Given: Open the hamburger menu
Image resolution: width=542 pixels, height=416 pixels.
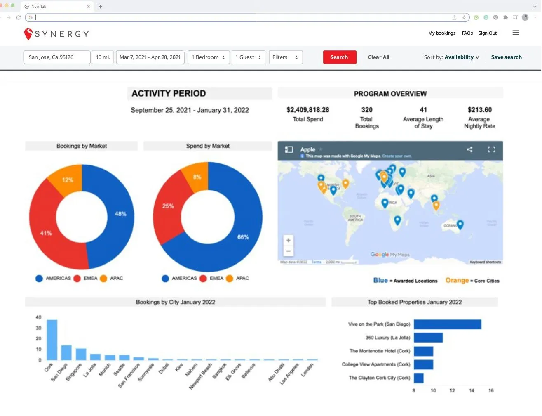Looking at the screenshot, I should point(516,33).
